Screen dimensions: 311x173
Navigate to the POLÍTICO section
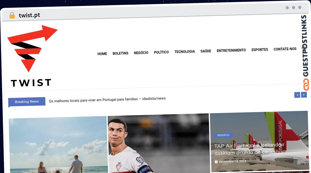161,52
